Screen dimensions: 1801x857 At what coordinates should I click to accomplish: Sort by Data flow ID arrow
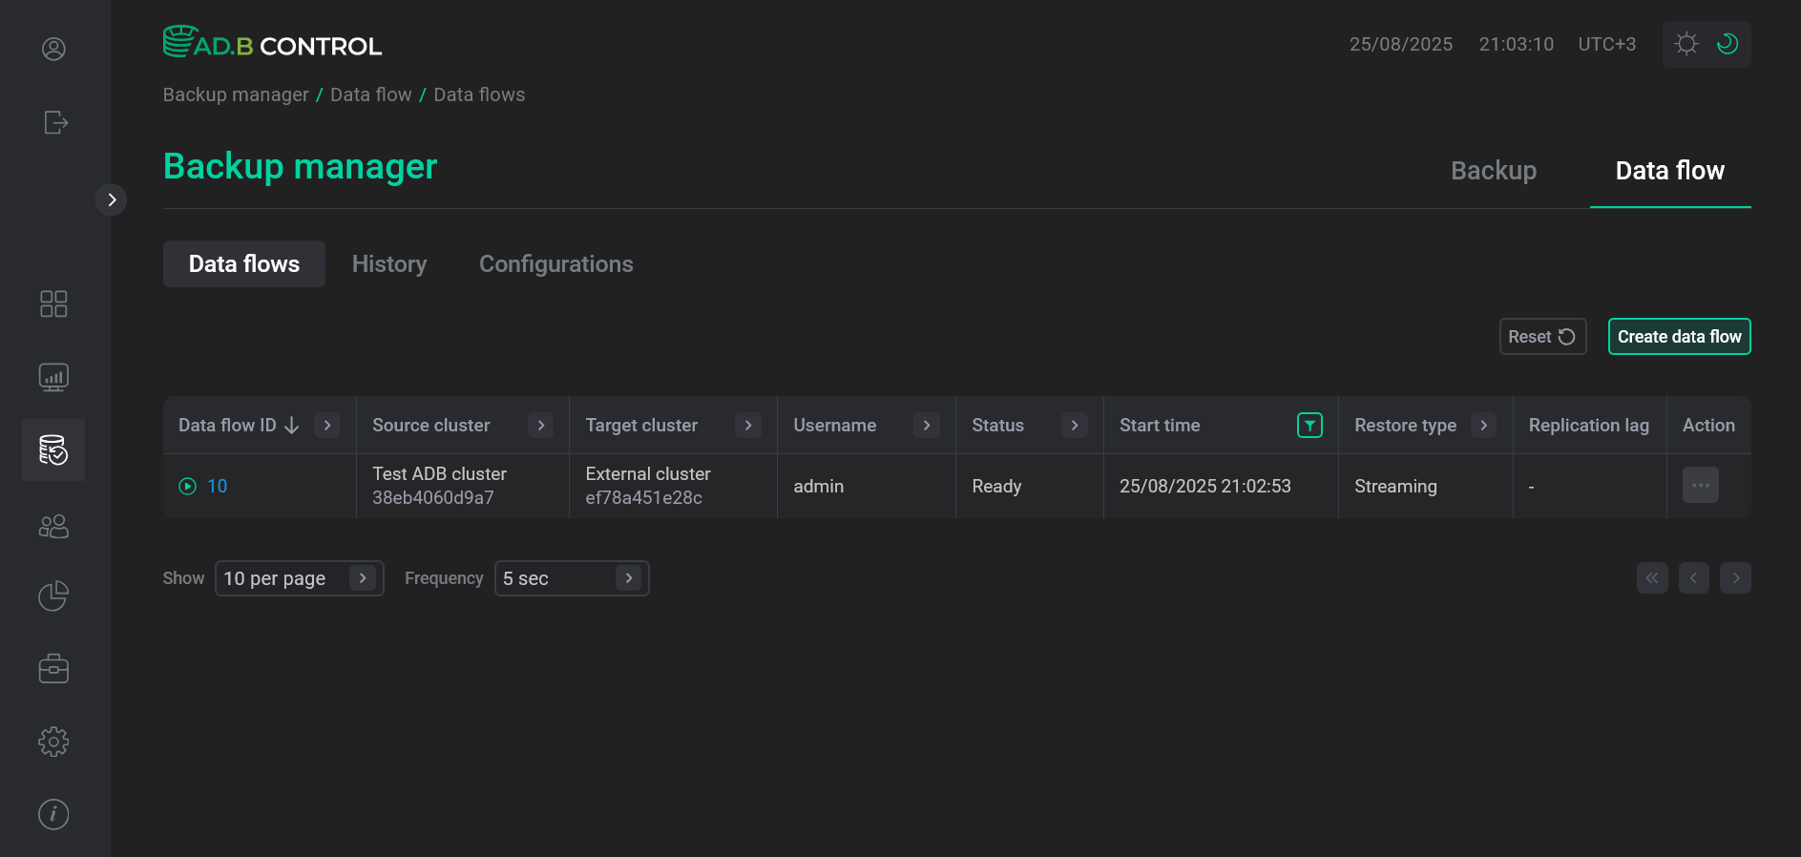292,426
